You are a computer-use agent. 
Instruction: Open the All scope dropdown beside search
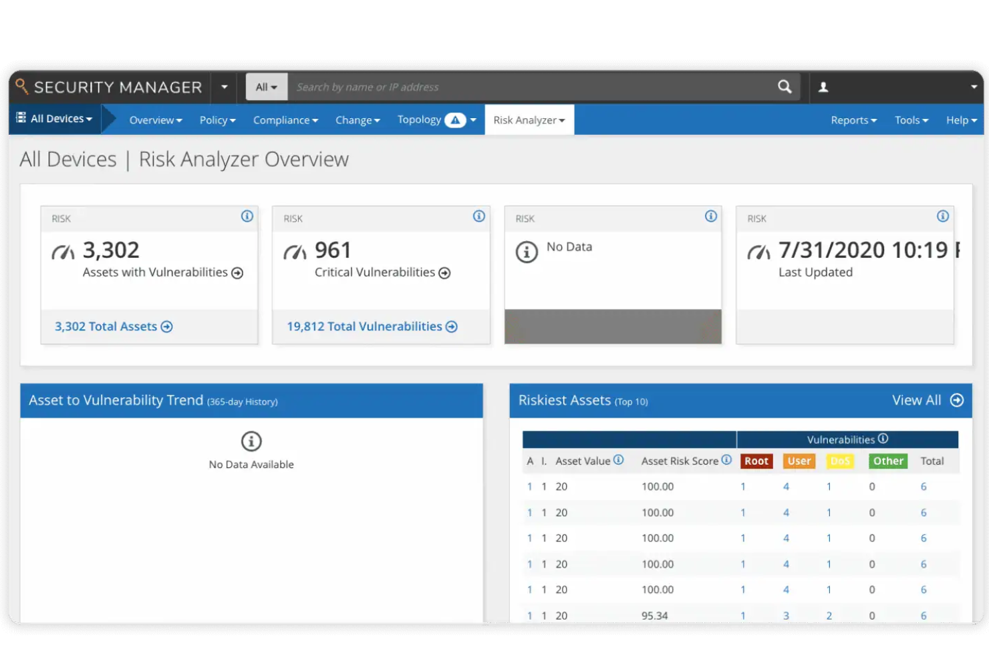266,87
